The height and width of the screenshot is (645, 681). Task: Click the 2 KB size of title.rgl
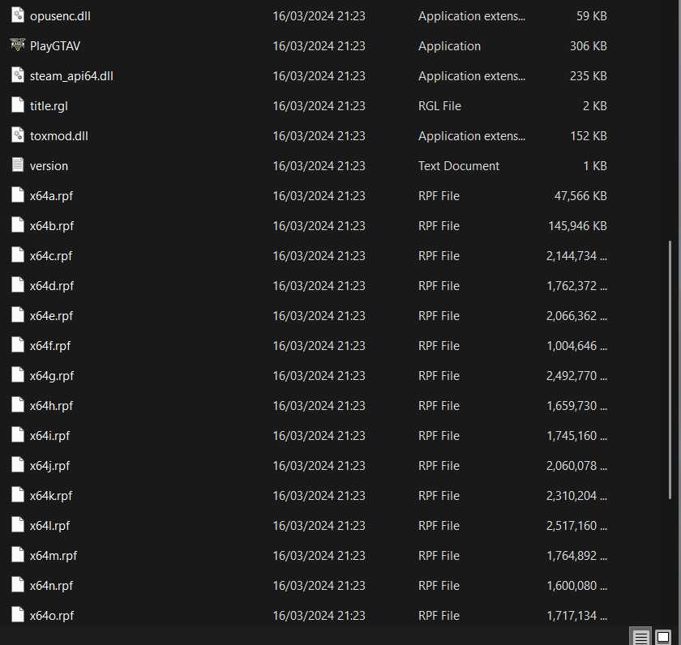point(594,106)
